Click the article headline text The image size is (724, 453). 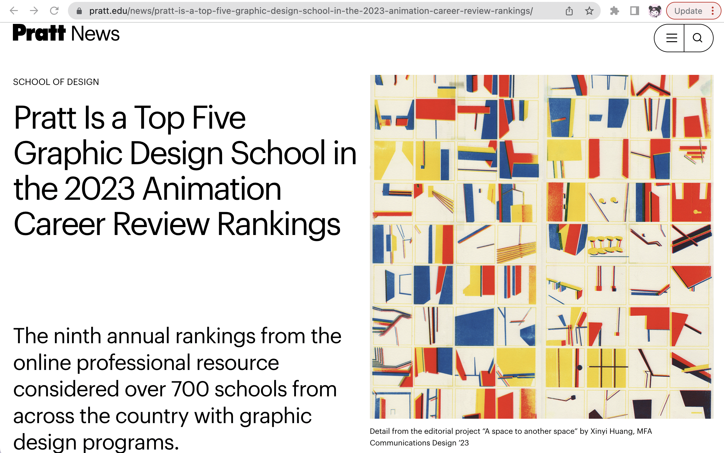185,171
